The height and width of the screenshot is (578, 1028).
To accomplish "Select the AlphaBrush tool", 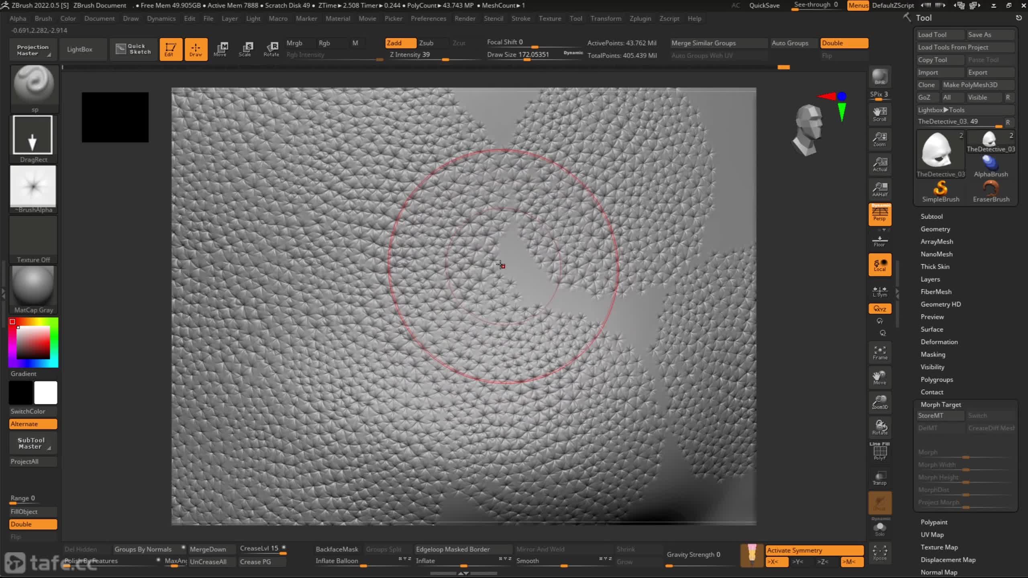I will pyautogui.click(x=991, y=167).
